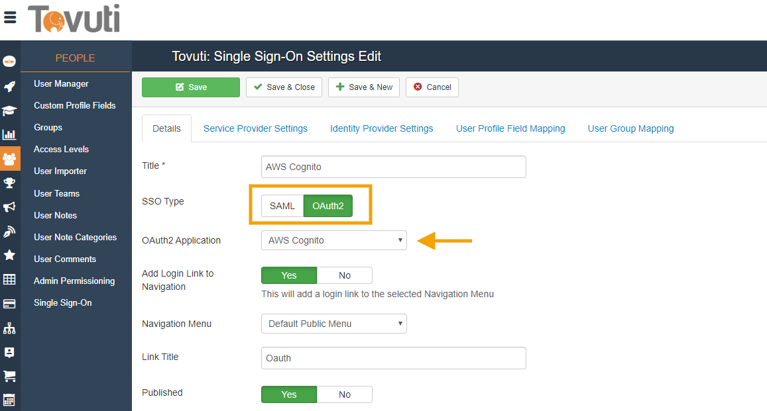
Task: Switch to Identity Provider Settings tab
Action: [381, 128]
